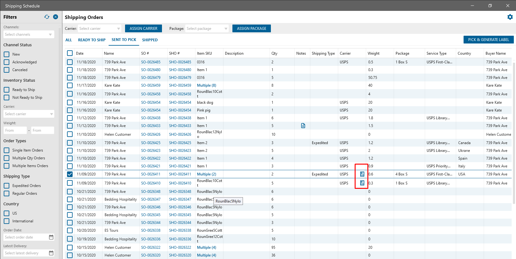Toggle the select-all orders header checkbox
The height and width of the screenshot is (259, 516).
tap(70, 53)
